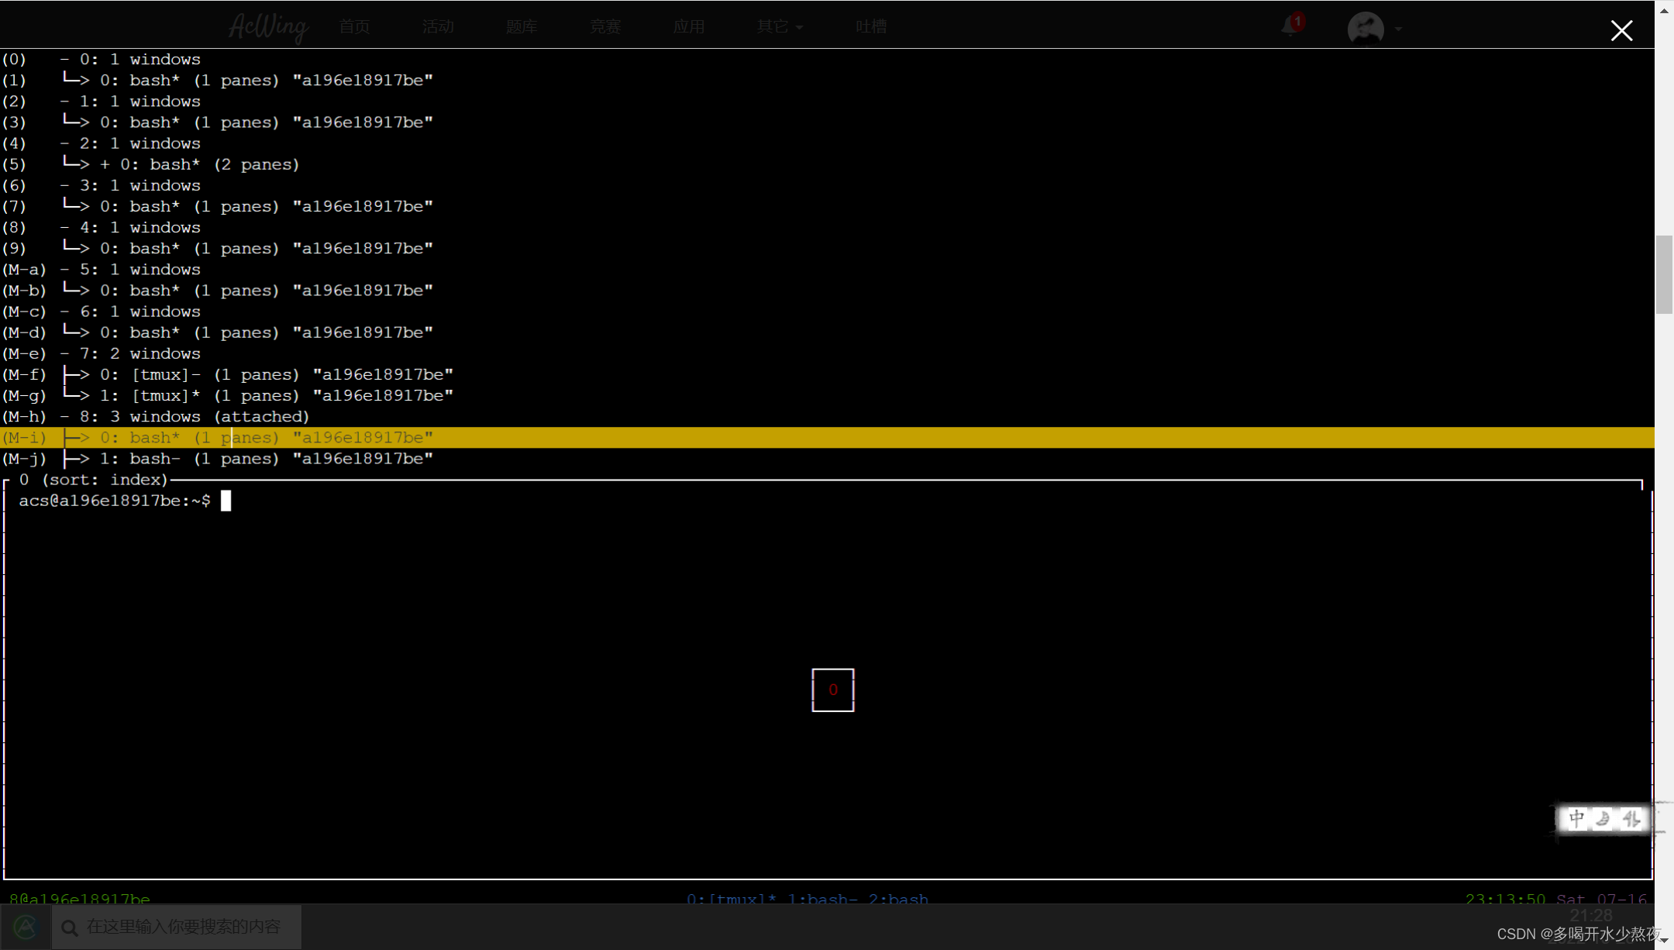
Task: Toggle the 中 input language indicator
Action: click(1576, 818)
